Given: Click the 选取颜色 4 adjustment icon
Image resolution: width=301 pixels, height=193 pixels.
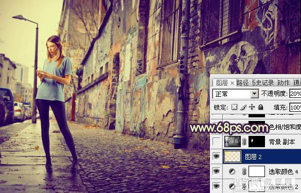Looking at the screenshot, I should click(232, 171).
